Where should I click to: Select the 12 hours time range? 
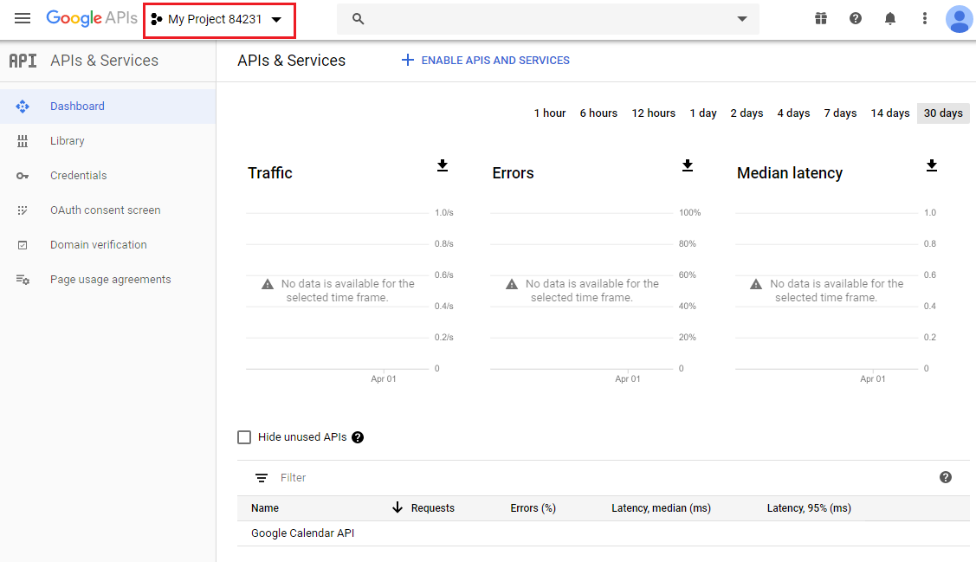click(654, 113)
